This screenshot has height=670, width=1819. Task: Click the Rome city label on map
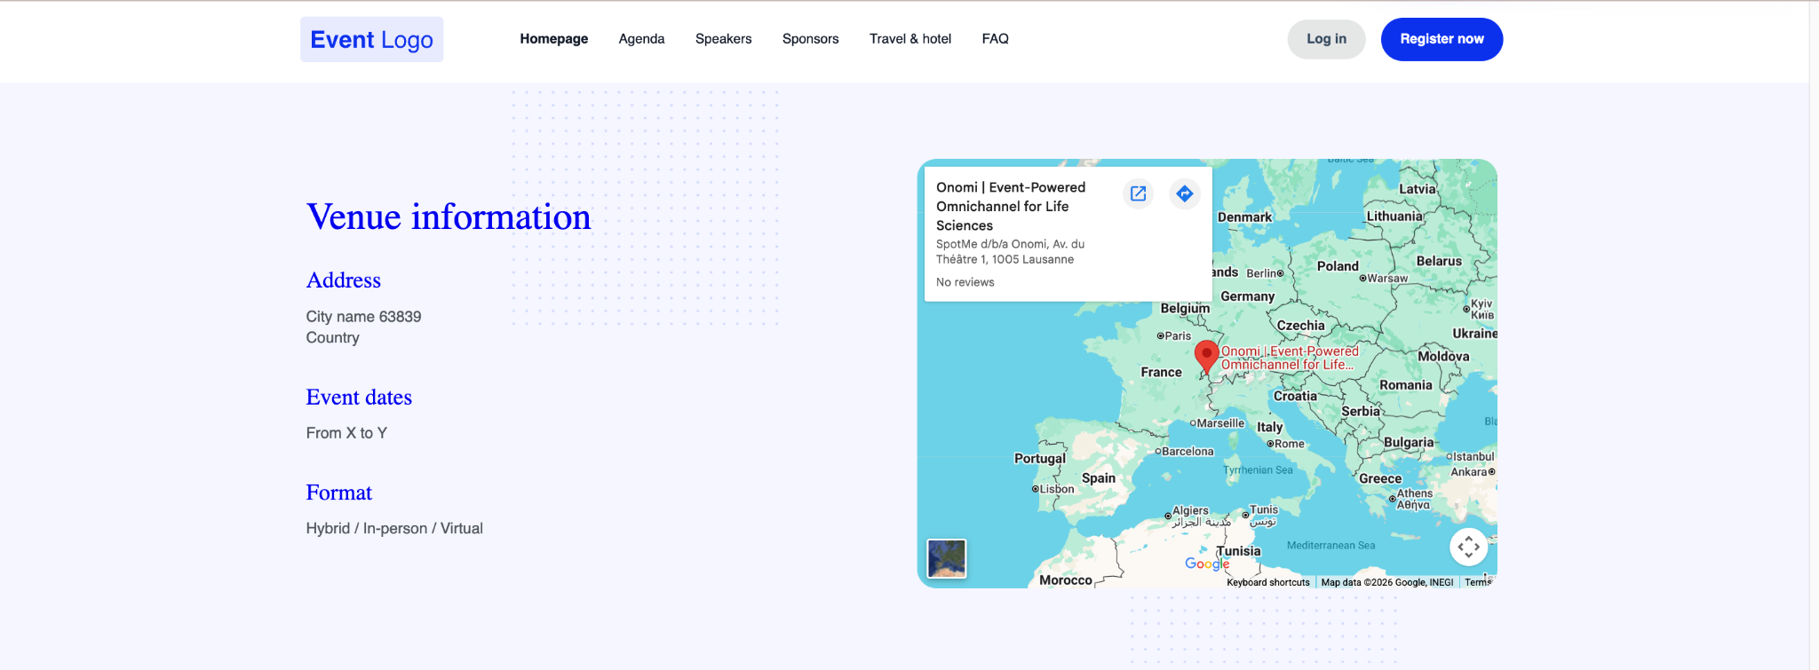pyautogui.click(x=1290, y=444)
